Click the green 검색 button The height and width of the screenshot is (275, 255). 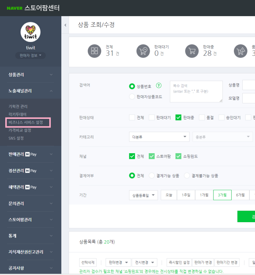point(246,217)
